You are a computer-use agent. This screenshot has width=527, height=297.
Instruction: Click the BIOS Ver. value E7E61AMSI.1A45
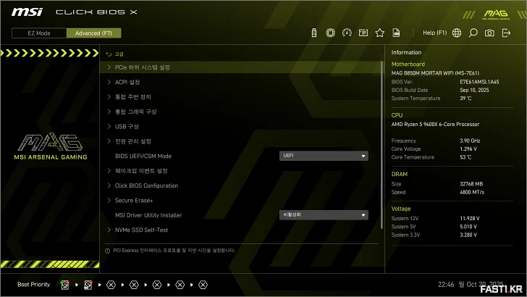(x=479, y=82)
